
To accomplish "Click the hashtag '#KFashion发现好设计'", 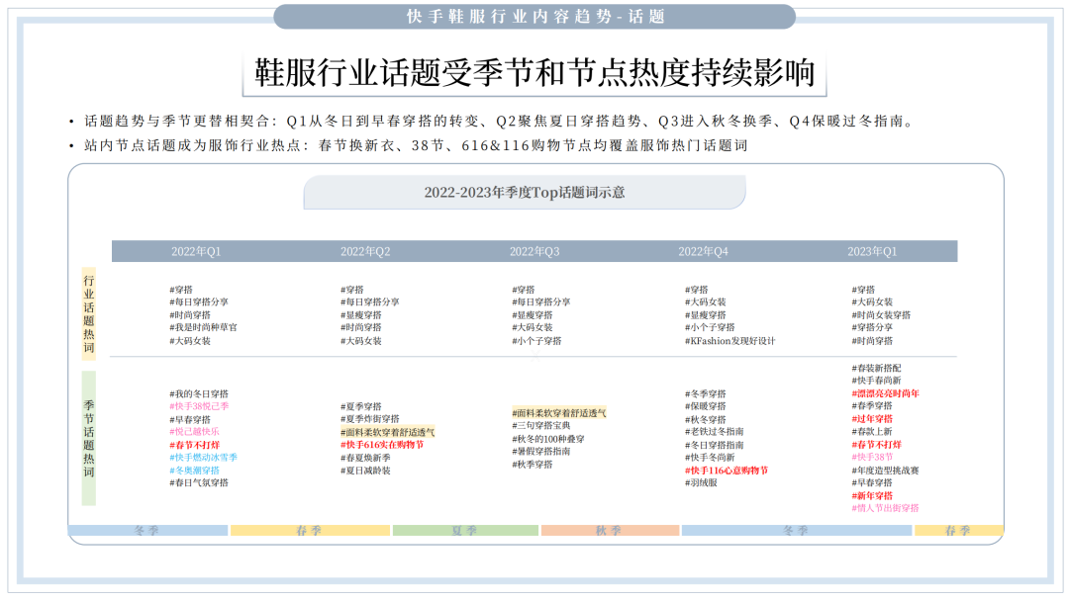I will point(730,341).
